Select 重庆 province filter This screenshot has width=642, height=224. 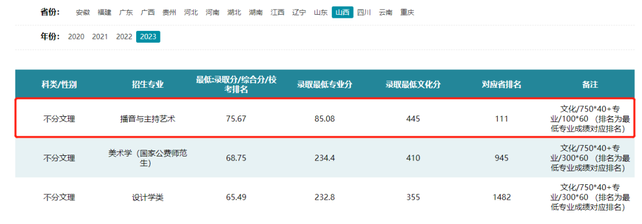(407, 12)
